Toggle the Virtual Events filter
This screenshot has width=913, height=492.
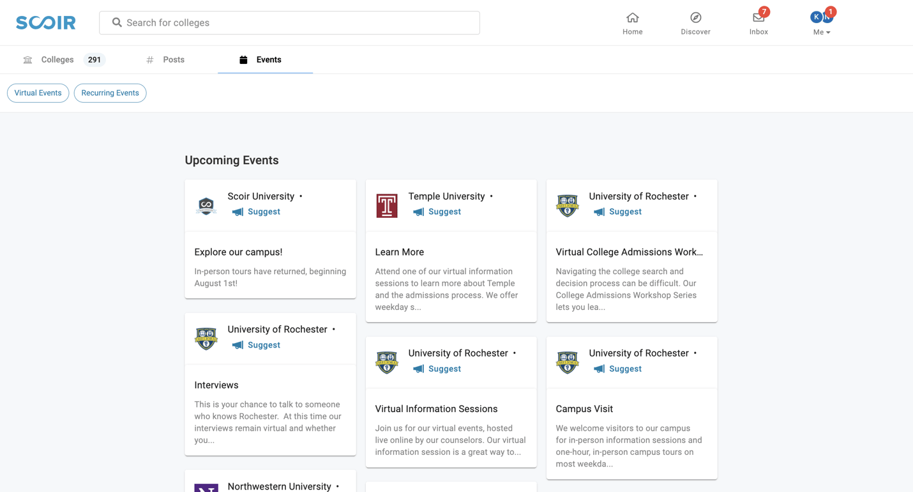(38, 93)
